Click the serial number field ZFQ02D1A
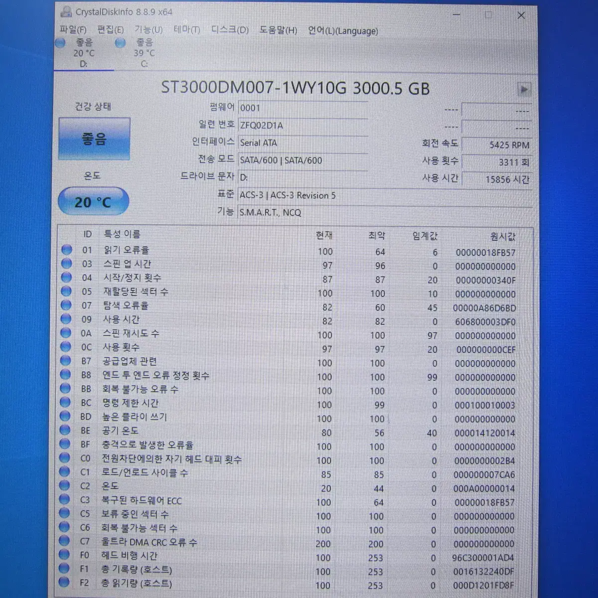 click(x=303, y=126)
